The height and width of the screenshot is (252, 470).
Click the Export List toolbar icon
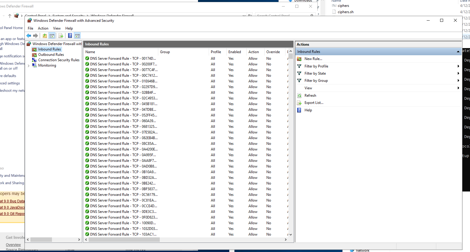click(x=61, y=36)
